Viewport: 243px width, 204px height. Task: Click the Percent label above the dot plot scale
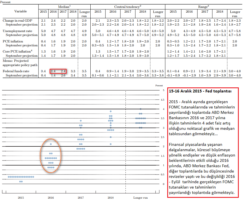click(159, 85)
